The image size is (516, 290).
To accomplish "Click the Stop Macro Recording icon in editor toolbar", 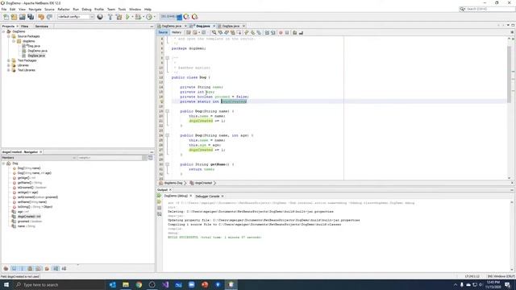I will [287, 32].
